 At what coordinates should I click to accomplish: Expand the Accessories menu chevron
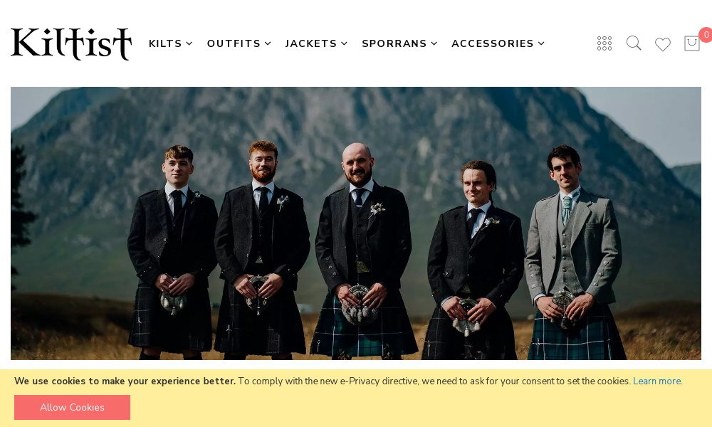tap(541, 43)
